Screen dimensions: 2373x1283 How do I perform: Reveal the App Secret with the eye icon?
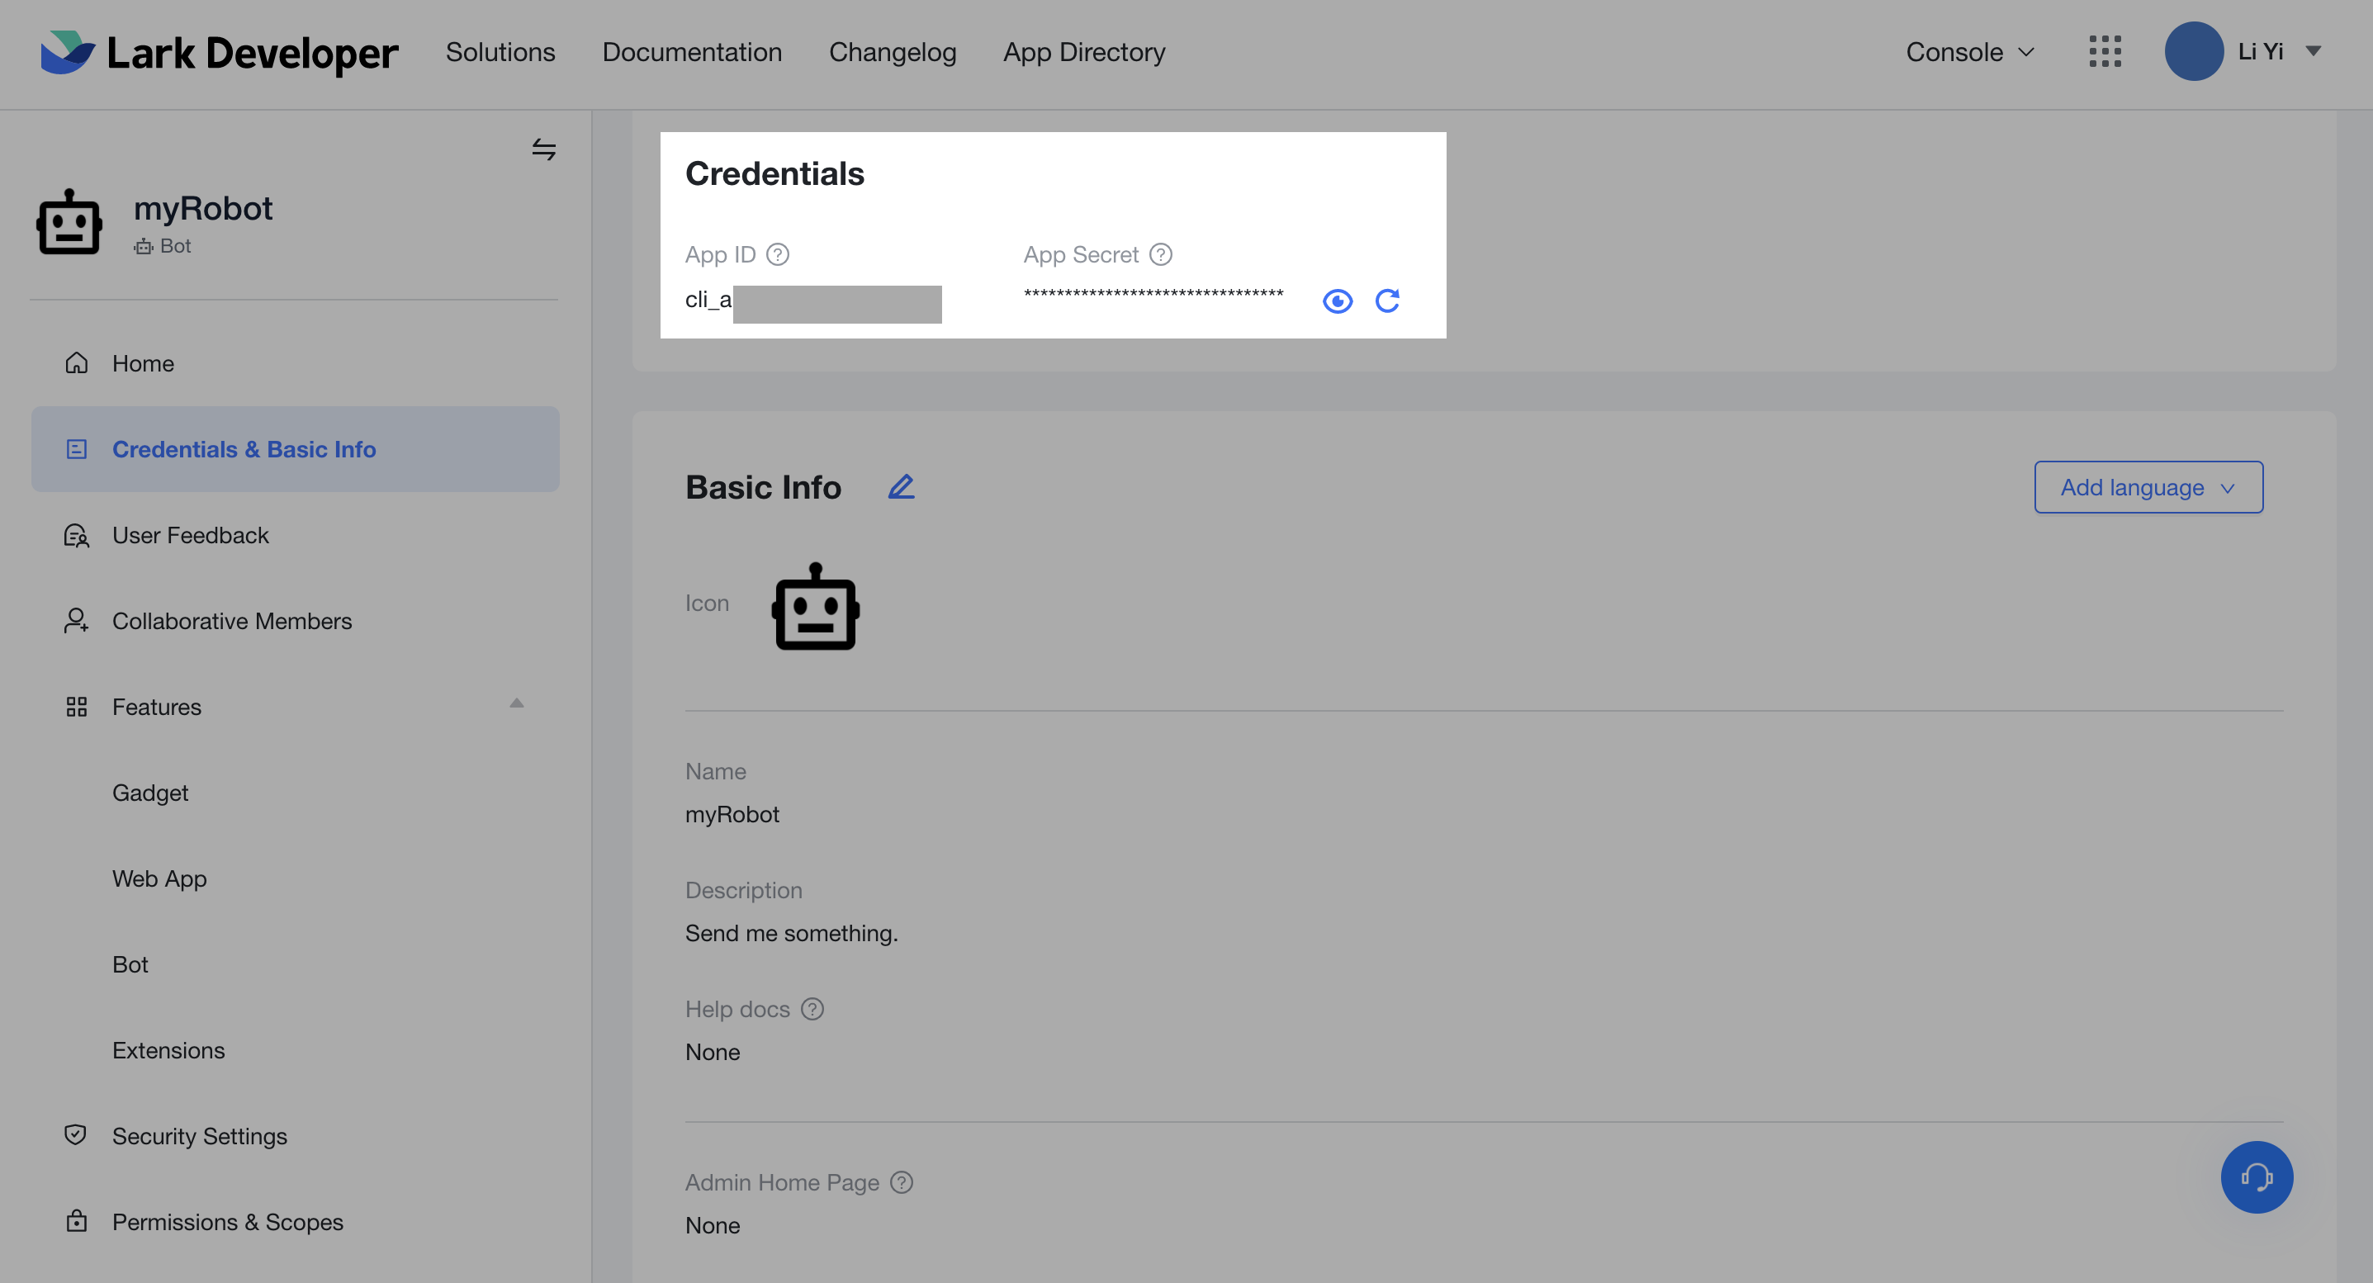click(x=1338, y=301)
